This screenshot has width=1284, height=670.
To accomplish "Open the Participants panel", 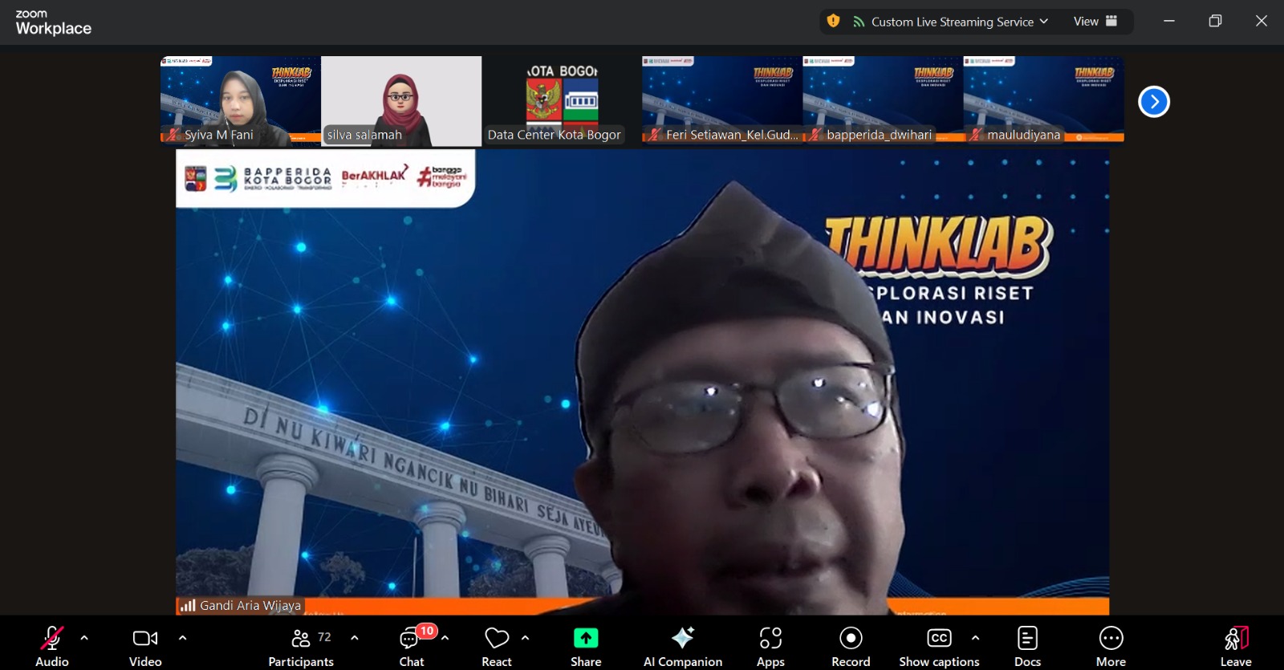I will 301,639.
